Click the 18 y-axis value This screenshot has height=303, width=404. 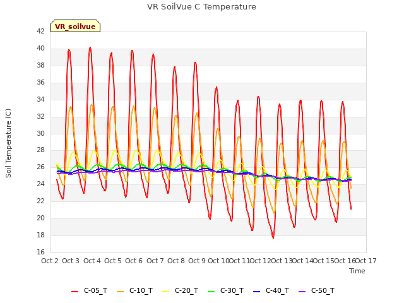tap(40, 235)
